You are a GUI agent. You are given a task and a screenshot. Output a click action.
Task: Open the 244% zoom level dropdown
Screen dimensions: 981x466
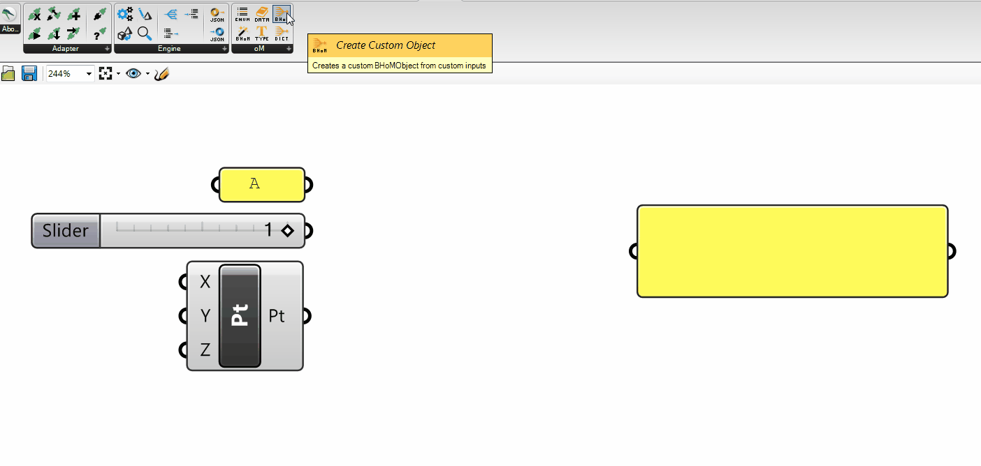89,74
